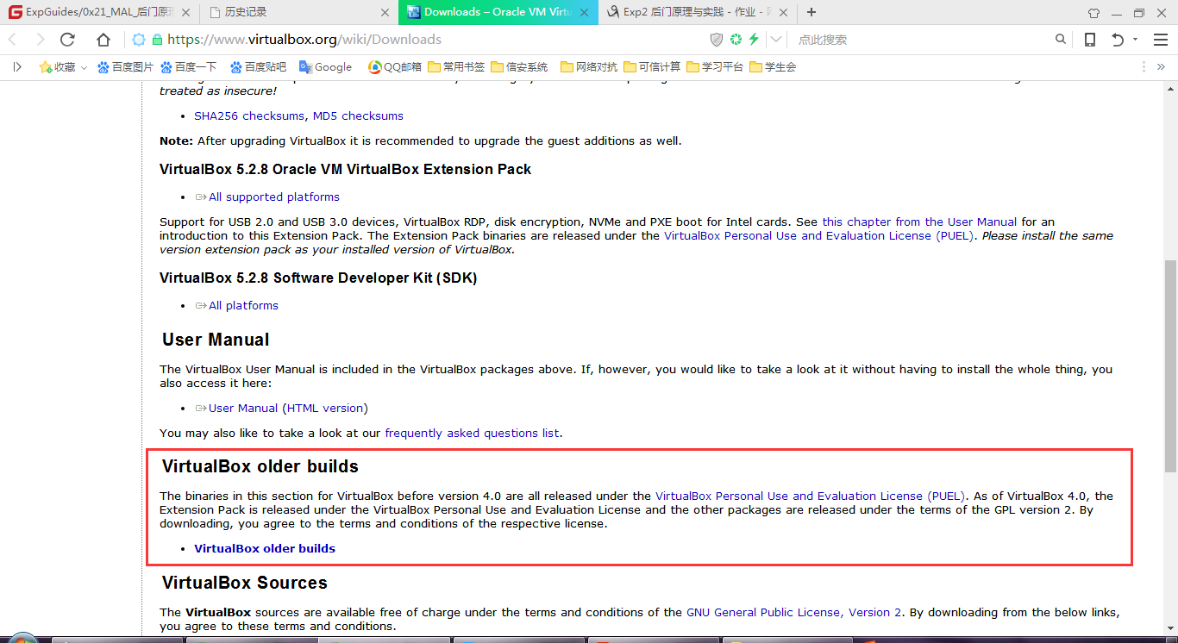Viewport: 1178px width, 643px height.
Task: Close the Downloads VirtualBox tab
Action: click(x=585, y=12)
